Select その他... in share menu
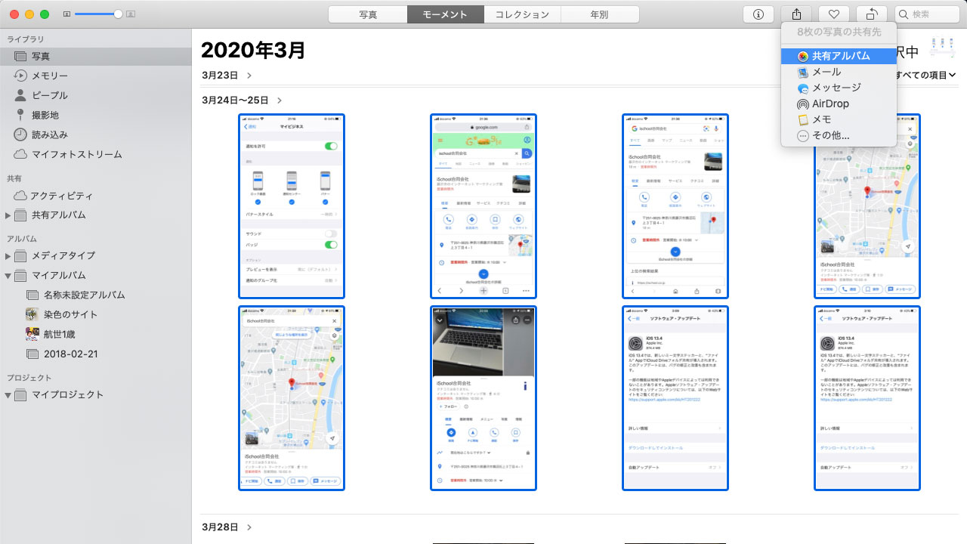The image size is (967, 544). (x=830, y=136)
